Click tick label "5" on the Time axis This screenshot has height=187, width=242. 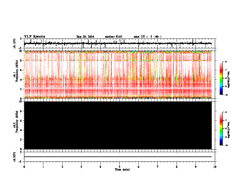coord(119,167)
